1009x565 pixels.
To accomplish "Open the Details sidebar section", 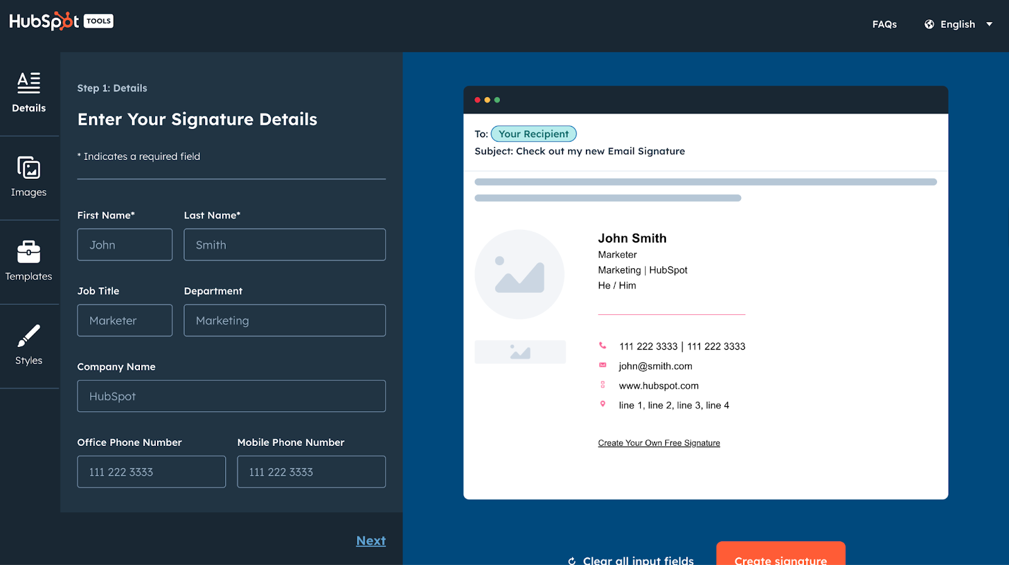I will coord(29,93).
